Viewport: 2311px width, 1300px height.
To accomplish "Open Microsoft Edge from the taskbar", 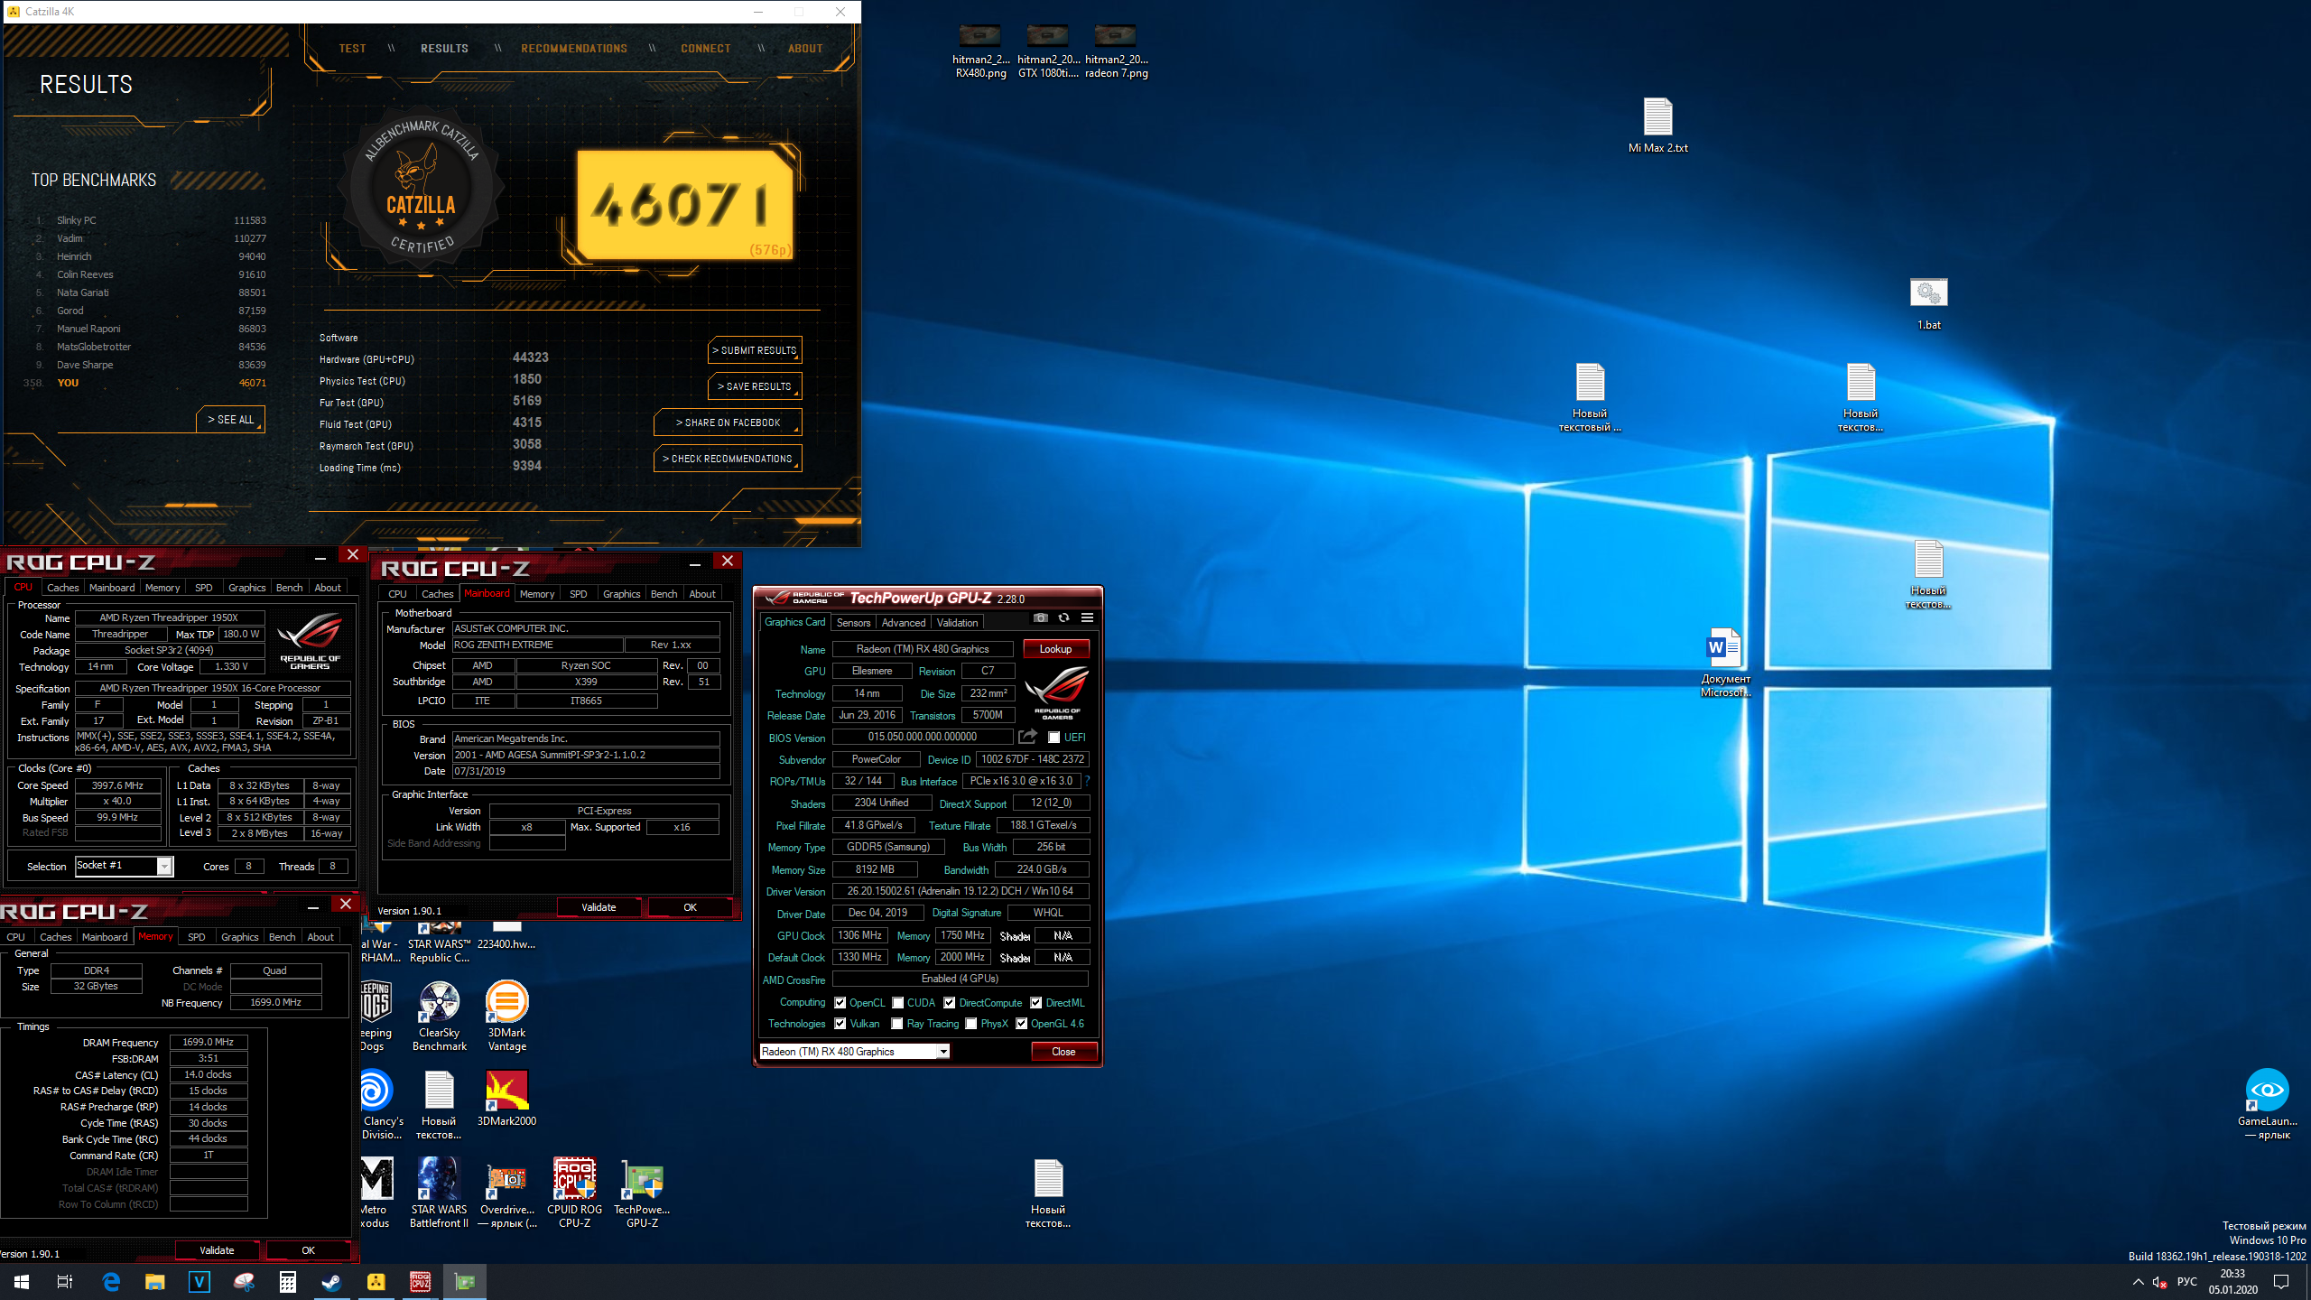I will pos(111,1282).
